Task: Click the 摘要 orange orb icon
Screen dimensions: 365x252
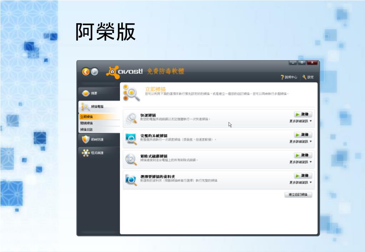Action: click(x=86, y=93)
